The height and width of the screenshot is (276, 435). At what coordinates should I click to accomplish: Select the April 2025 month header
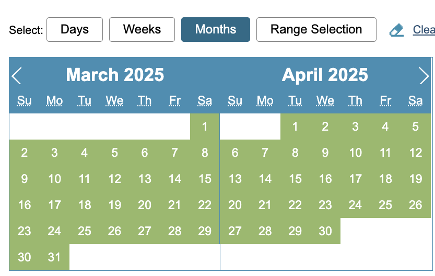[325, 75]
